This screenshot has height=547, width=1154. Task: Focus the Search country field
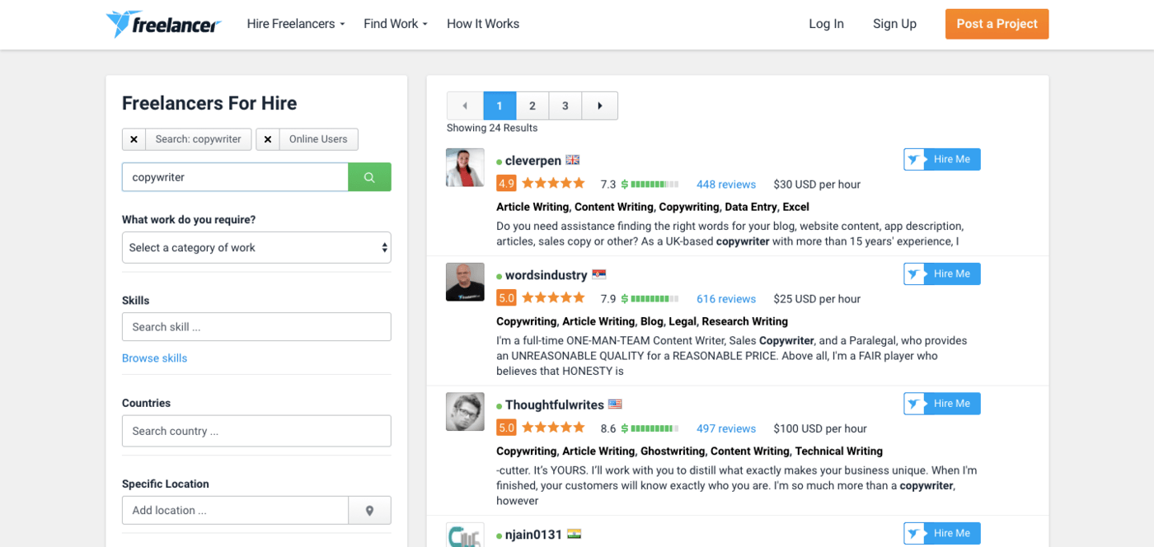coord(256,431)
